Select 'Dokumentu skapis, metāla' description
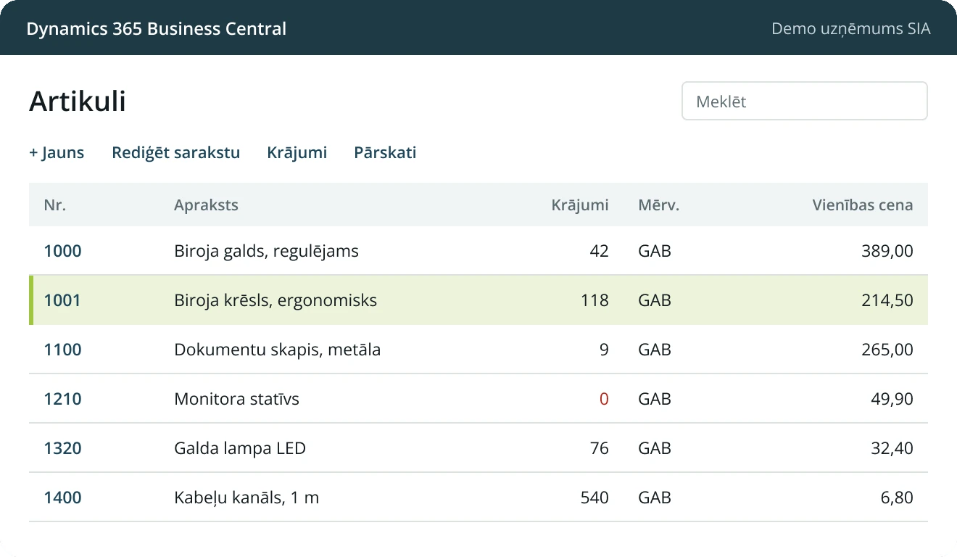The height and width of the screenshot is (557, 957). pos(277,350)
